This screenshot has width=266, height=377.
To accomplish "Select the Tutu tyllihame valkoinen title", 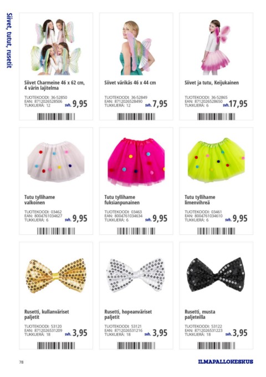I will point(39,200).
